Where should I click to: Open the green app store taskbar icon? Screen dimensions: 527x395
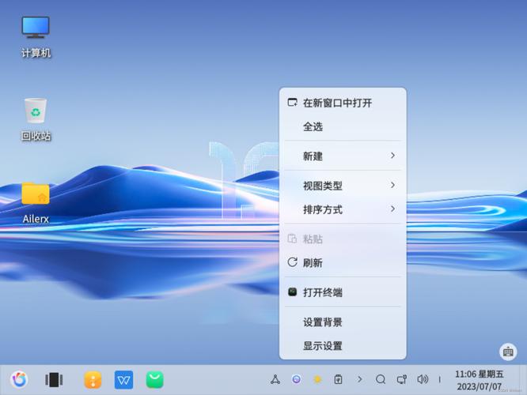pos(155,379)
